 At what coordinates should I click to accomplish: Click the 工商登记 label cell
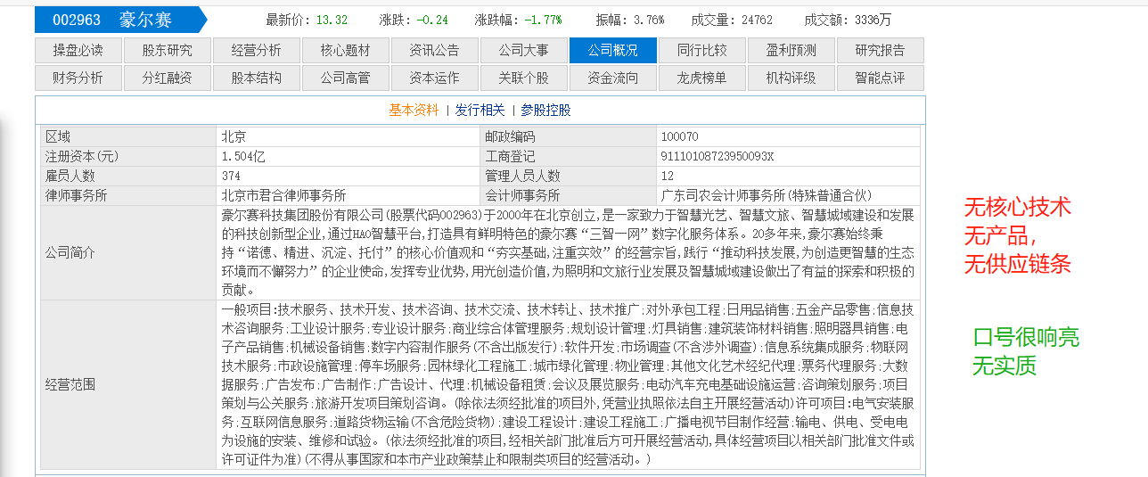tap(569, 156)
